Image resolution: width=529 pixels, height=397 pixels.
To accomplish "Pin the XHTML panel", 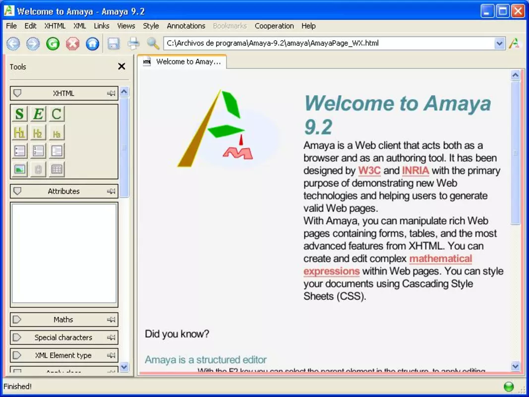I will [111, 93].
